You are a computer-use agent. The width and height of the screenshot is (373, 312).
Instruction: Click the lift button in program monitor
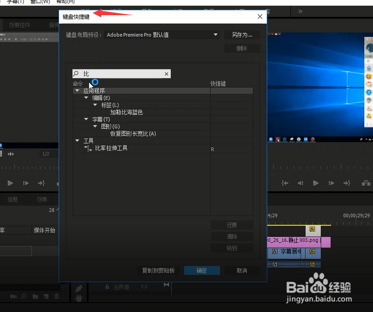tap(366, 183)
